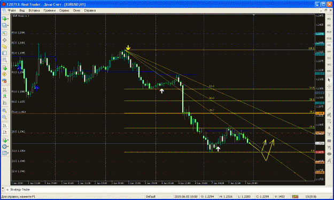Close the Strategy Tester panel
The image size is (334, 200).
coord(3,188)
